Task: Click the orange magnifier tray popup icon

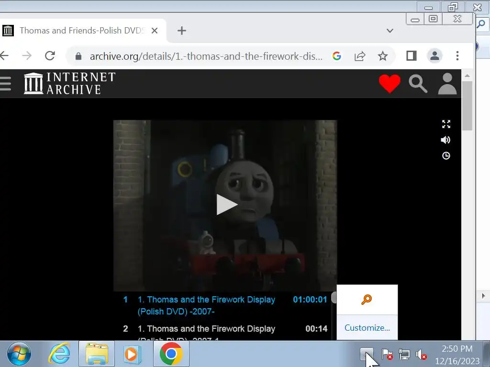Action: [367, 300]
